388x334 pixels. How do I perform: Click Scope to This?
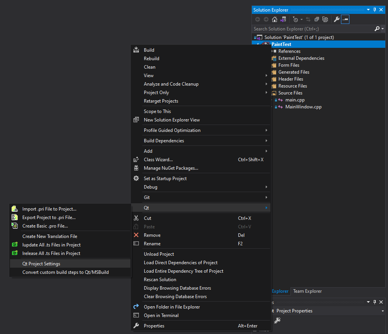(x=201, y=111)
